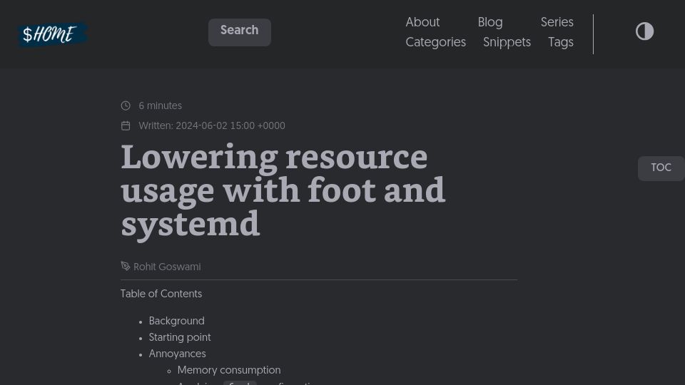685x385 pixels.
Task: Jump to Memory consumption subsection
Action: (229, 370)
